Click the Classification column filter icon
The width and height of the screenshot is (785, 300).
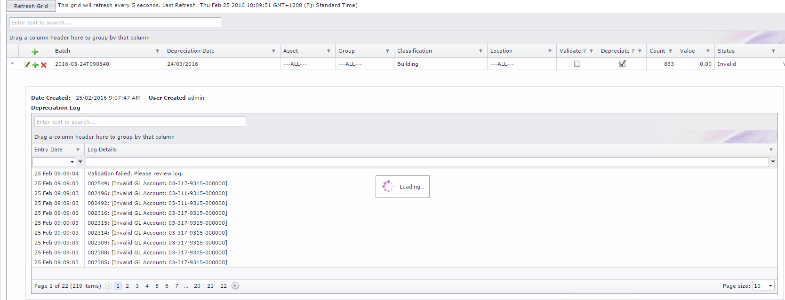tap(481, 51)
